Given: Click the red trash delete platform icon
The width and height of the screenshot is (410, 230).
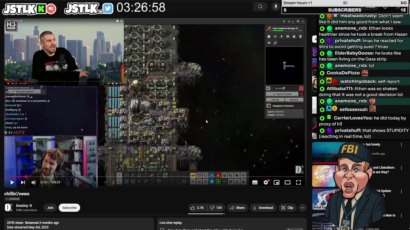Looking at the screenshot, I should point(301,88).
